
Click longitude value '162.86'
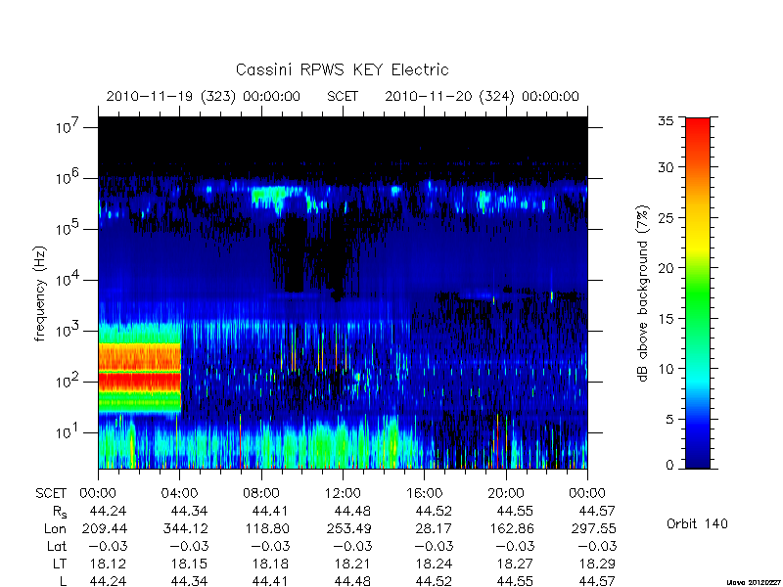coord(511,528)
